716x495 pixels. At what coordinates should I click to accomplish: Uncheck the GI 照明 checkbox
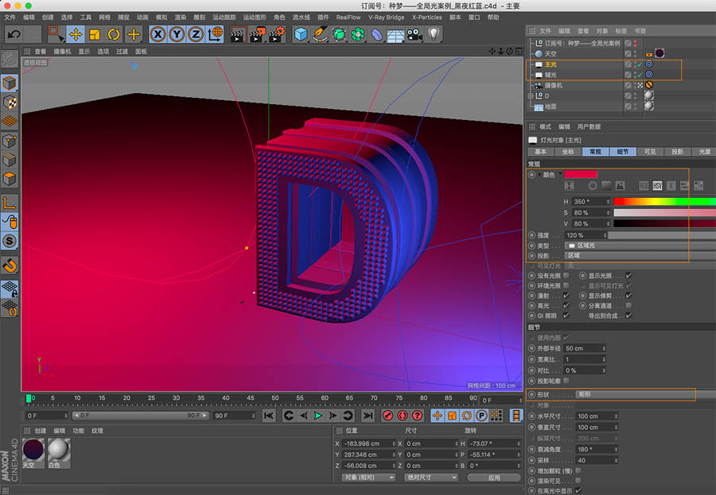566,315
